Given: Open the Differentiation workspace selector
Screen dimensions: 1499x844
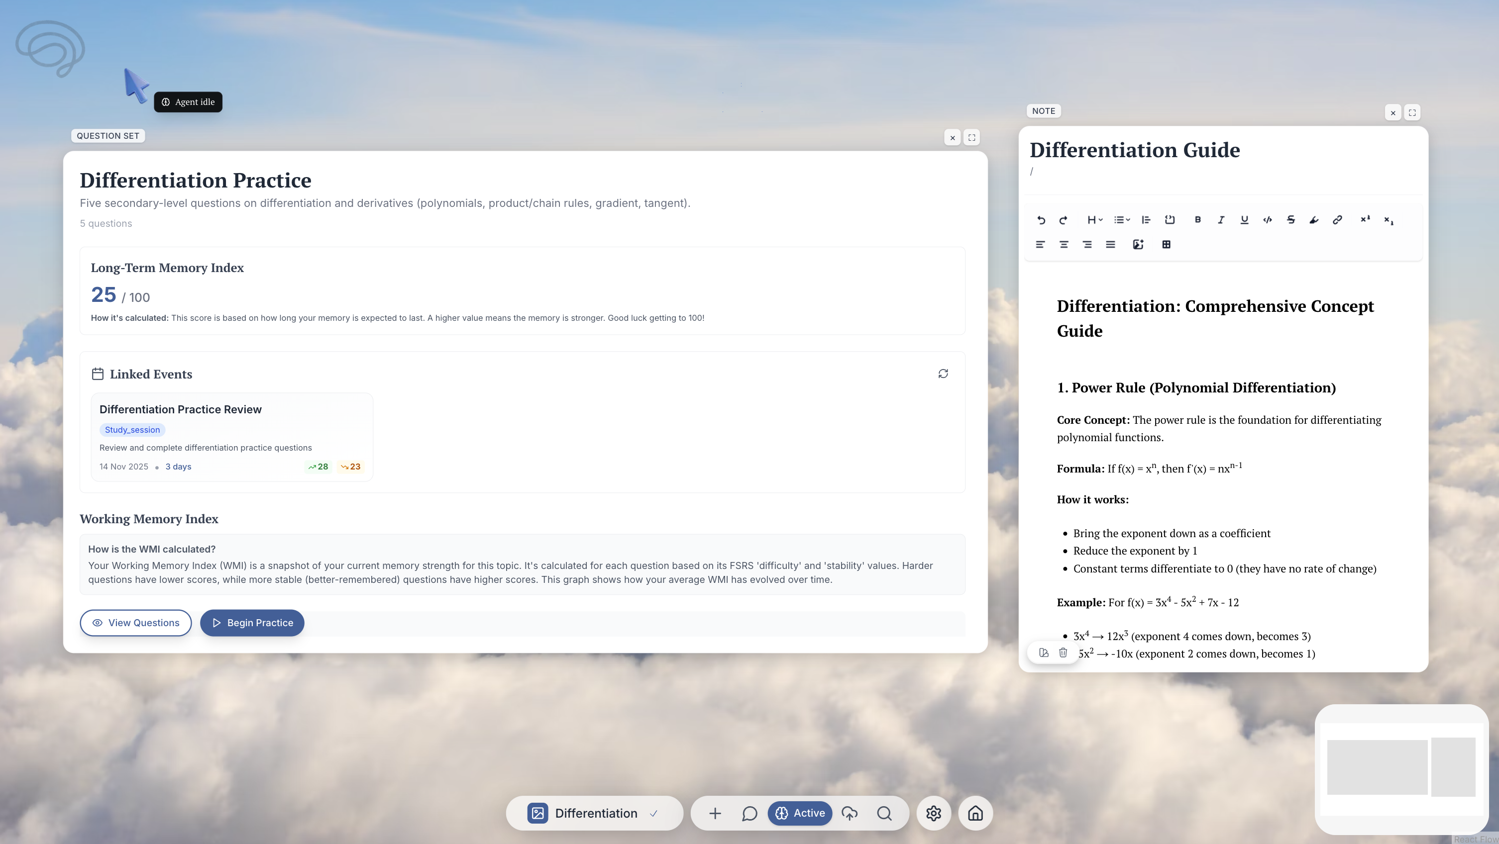Looking at the screenshot, I should (595, 813).
